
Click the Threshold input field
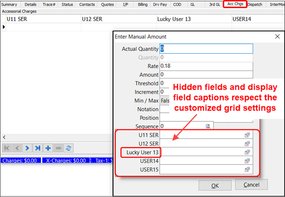pos(164,83)
